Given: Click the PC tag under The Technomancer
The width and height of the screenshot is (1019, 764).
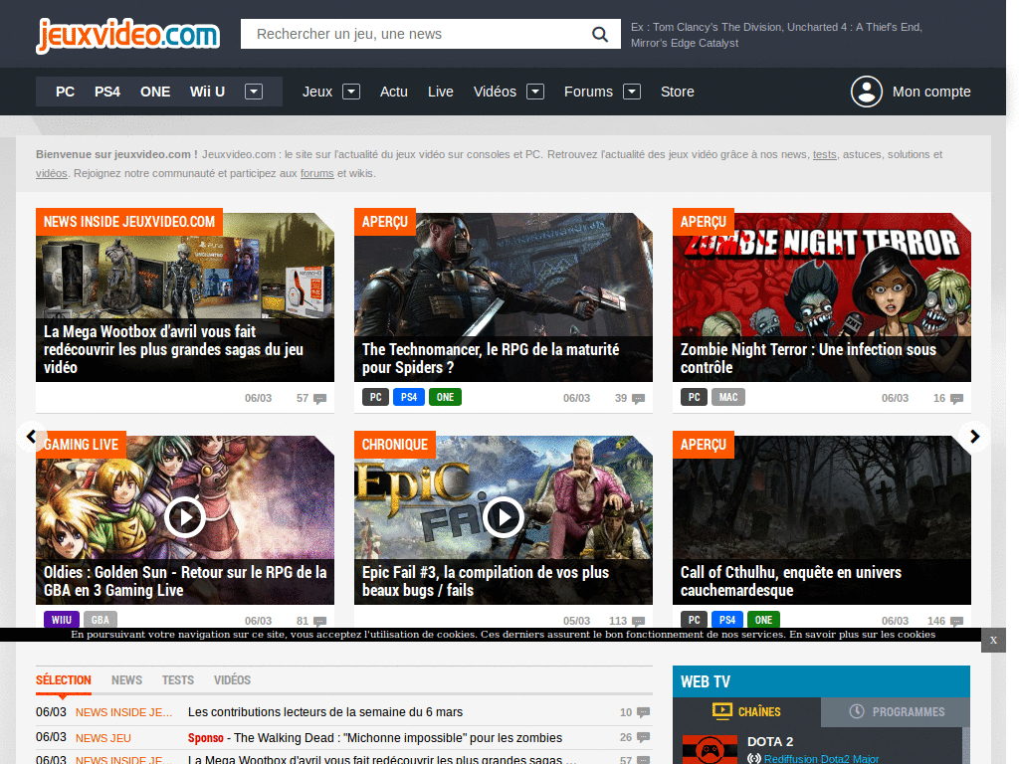Looking at the screenshot, I should (x=375, y=397).
